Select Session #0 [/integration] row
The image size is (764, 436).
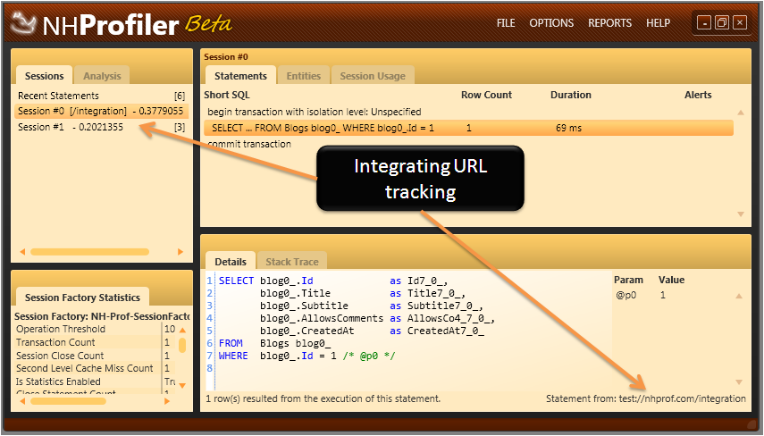click(x=101, y=111)
